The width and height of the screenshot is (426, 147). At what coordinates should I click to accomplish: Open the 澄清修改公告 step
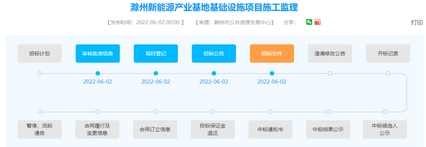click(x=330, y=53)
